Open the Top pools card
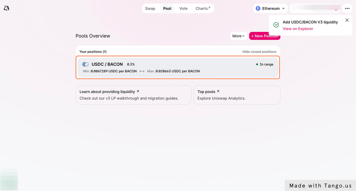 click(237, 95)
